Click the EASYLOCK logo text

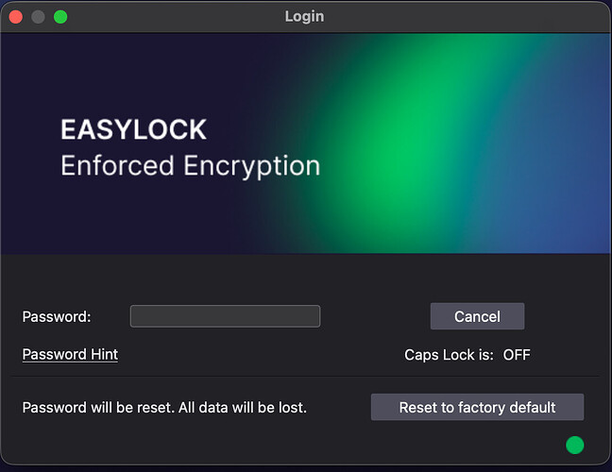point(133,129)
